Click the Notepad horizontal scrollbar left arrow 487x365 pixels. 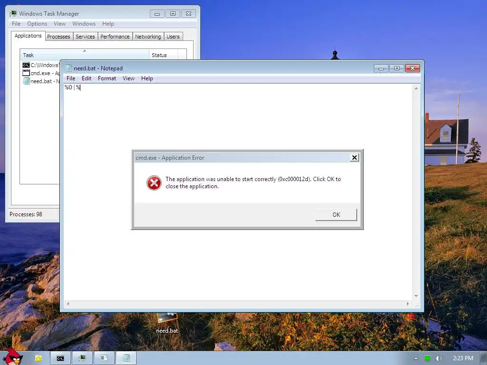[x=68, y=304]
